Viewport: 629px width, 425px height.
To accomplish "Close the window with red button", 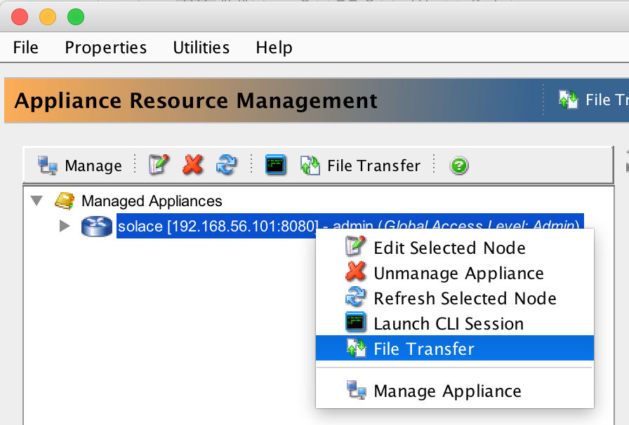I will point(20,18).
